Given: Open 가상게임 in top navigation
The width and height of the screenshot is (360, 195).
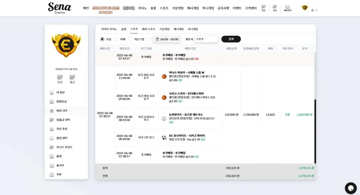Looking at the screenshot, I should click(x=178, y=8).
